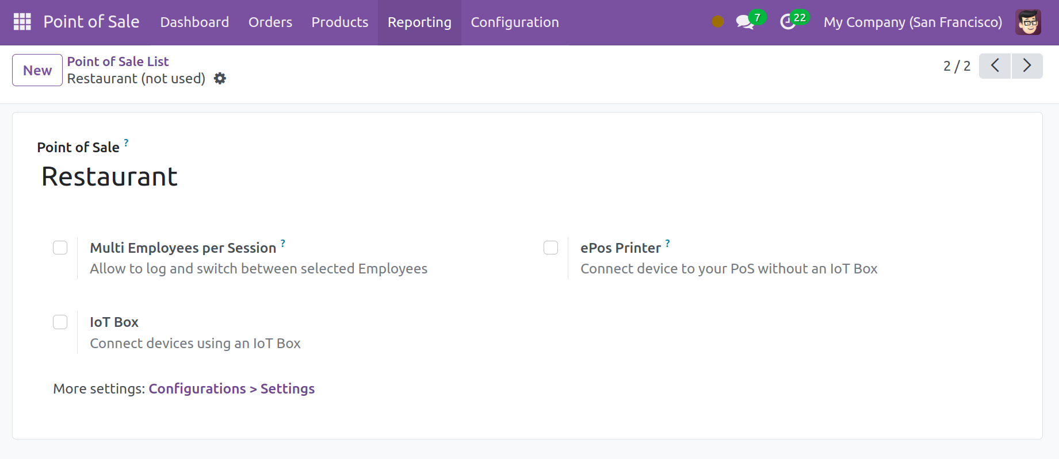
Task: Show help tooltip for ePos Printer
Action: point(667,243)
